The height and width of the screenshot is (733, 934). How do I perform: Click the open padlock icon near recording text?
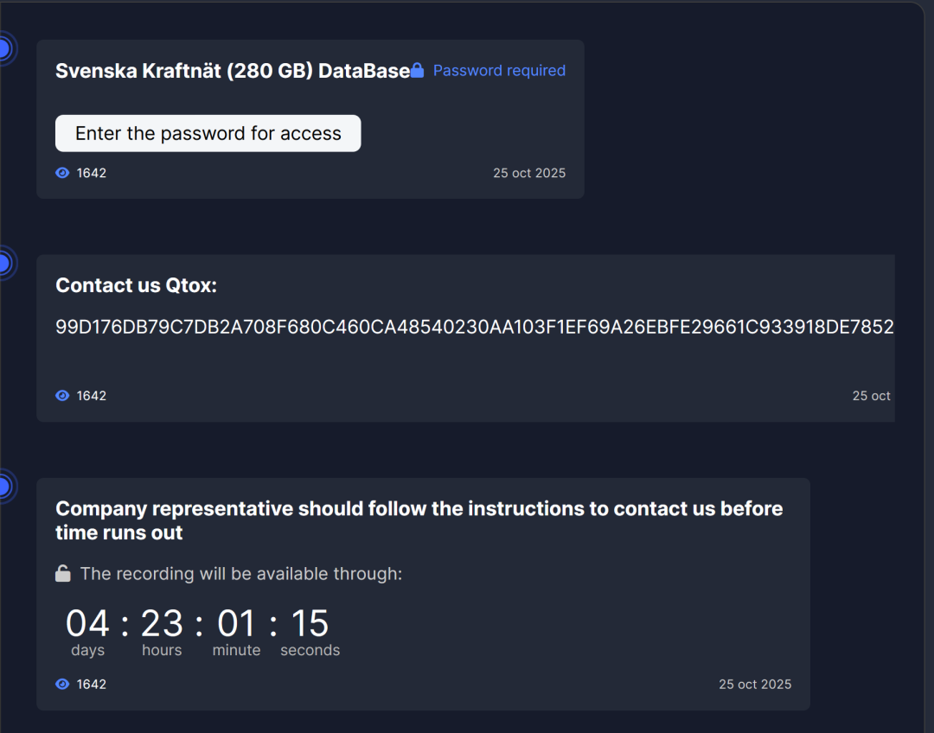(63, 573)
